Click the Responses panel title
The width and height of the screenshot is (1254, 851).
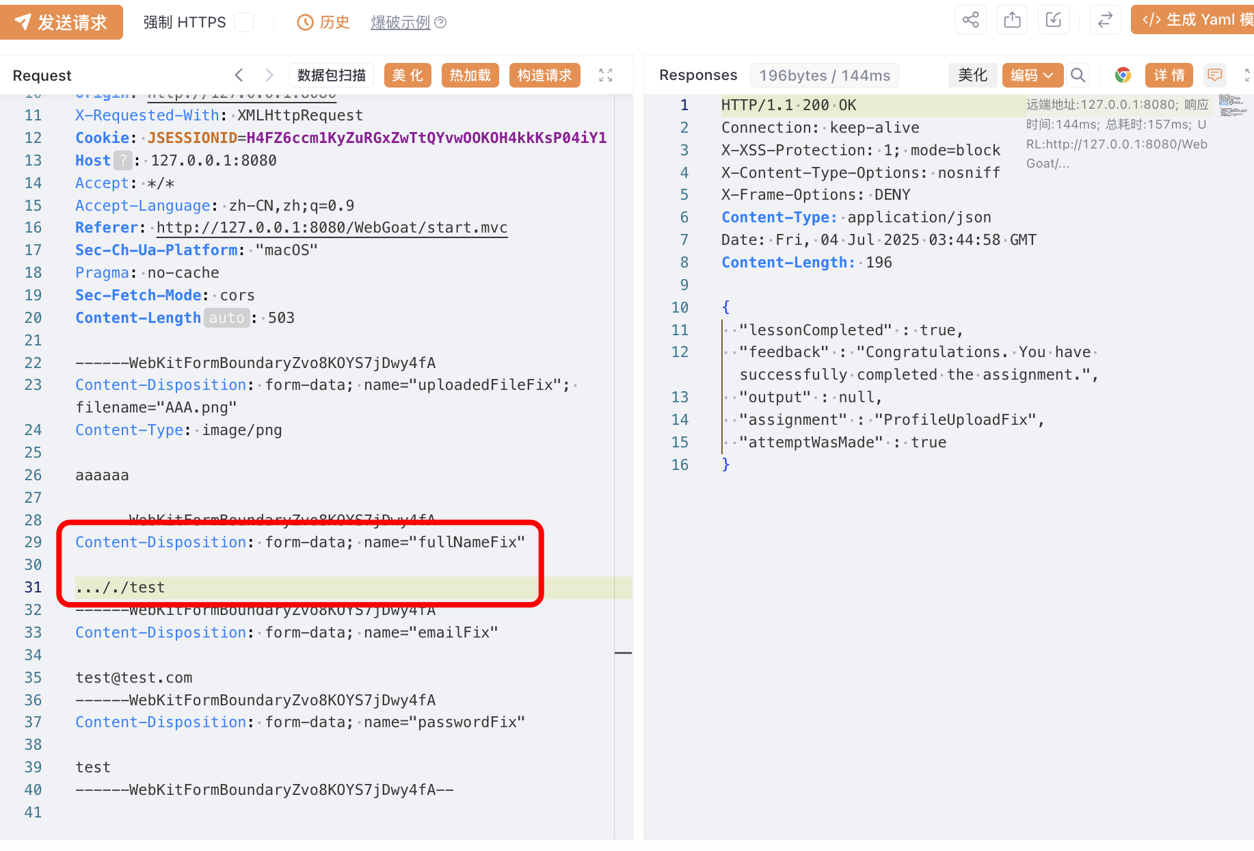click(698, 75)
